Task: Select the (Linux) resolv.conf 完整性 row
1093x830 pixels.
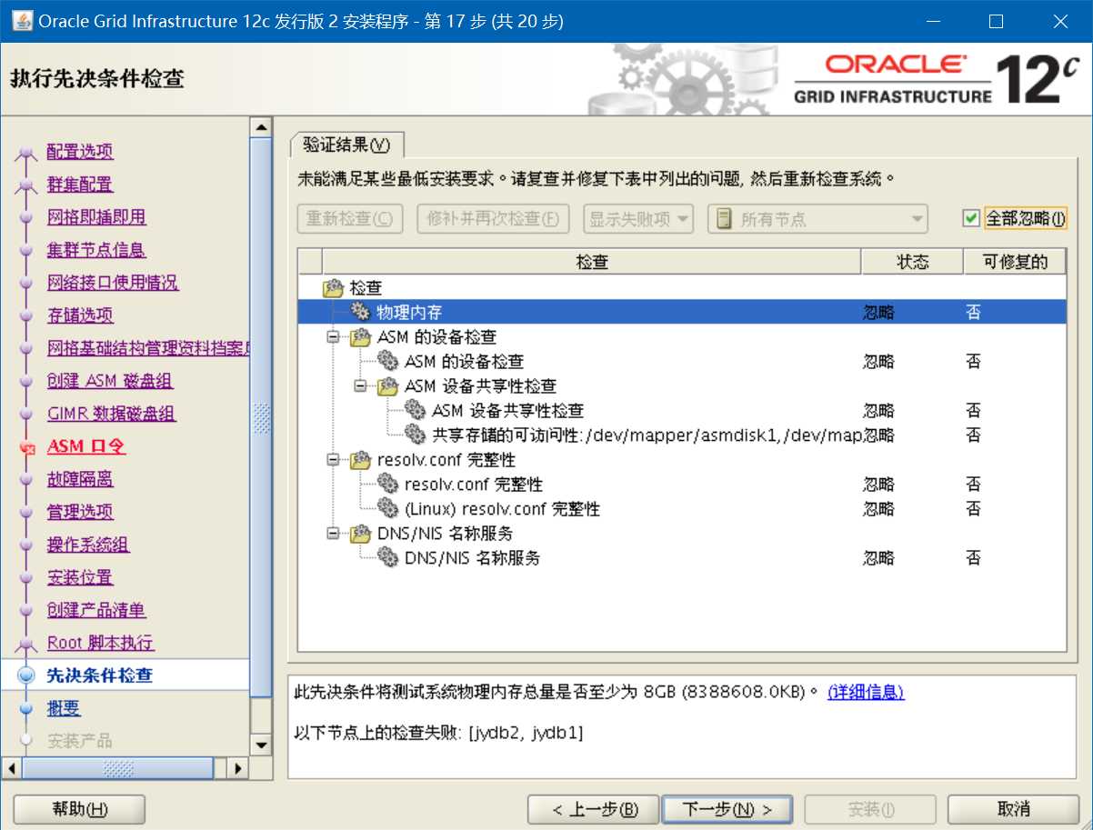Action: pos(682,508)
